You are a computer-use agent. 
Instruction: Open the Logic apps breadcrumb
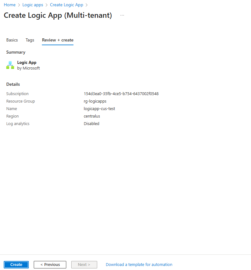pos(33,5)
